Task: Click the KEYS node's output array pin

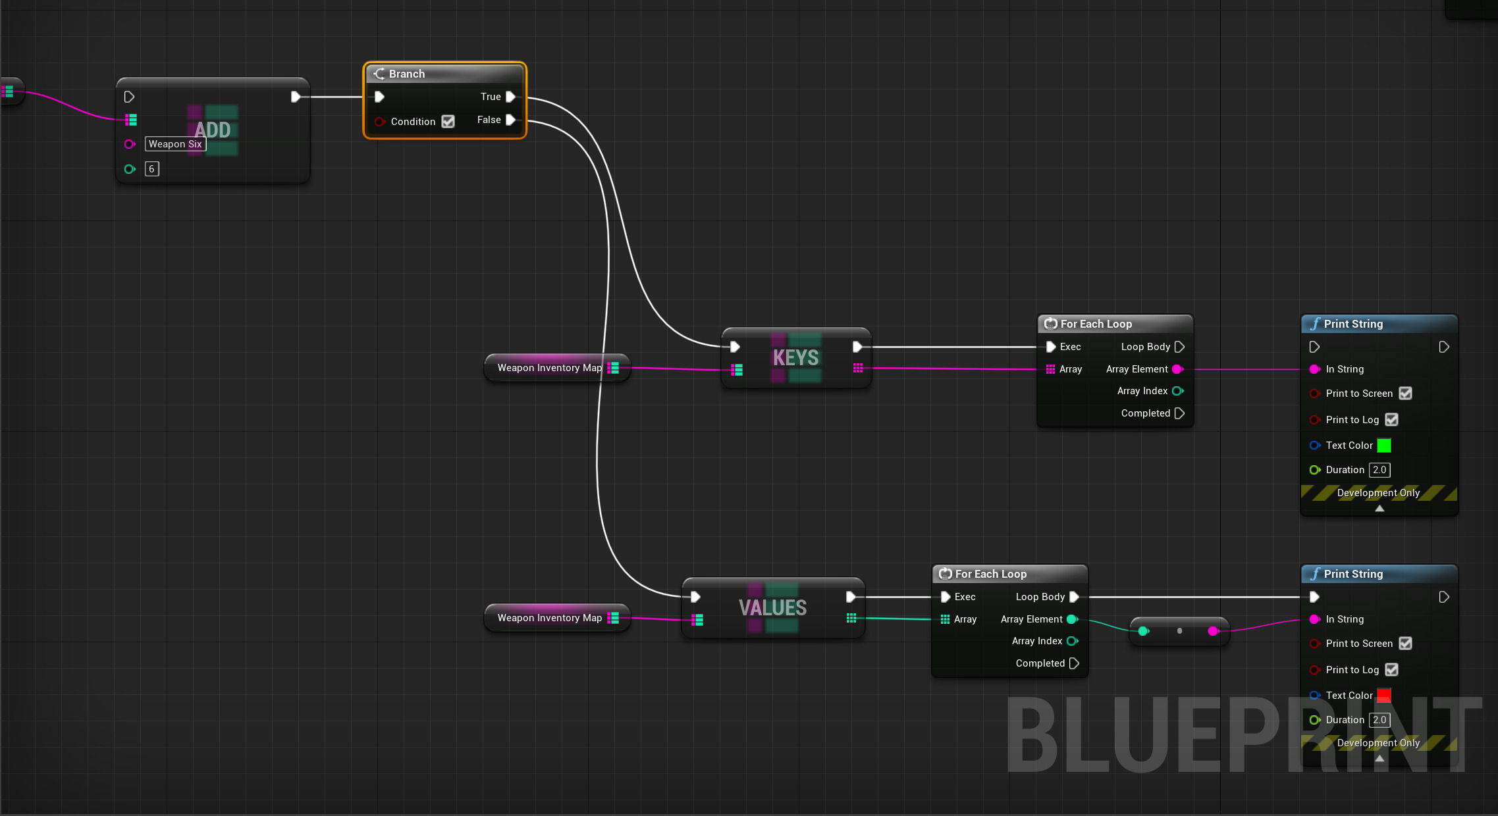Action: pos(857,369)
